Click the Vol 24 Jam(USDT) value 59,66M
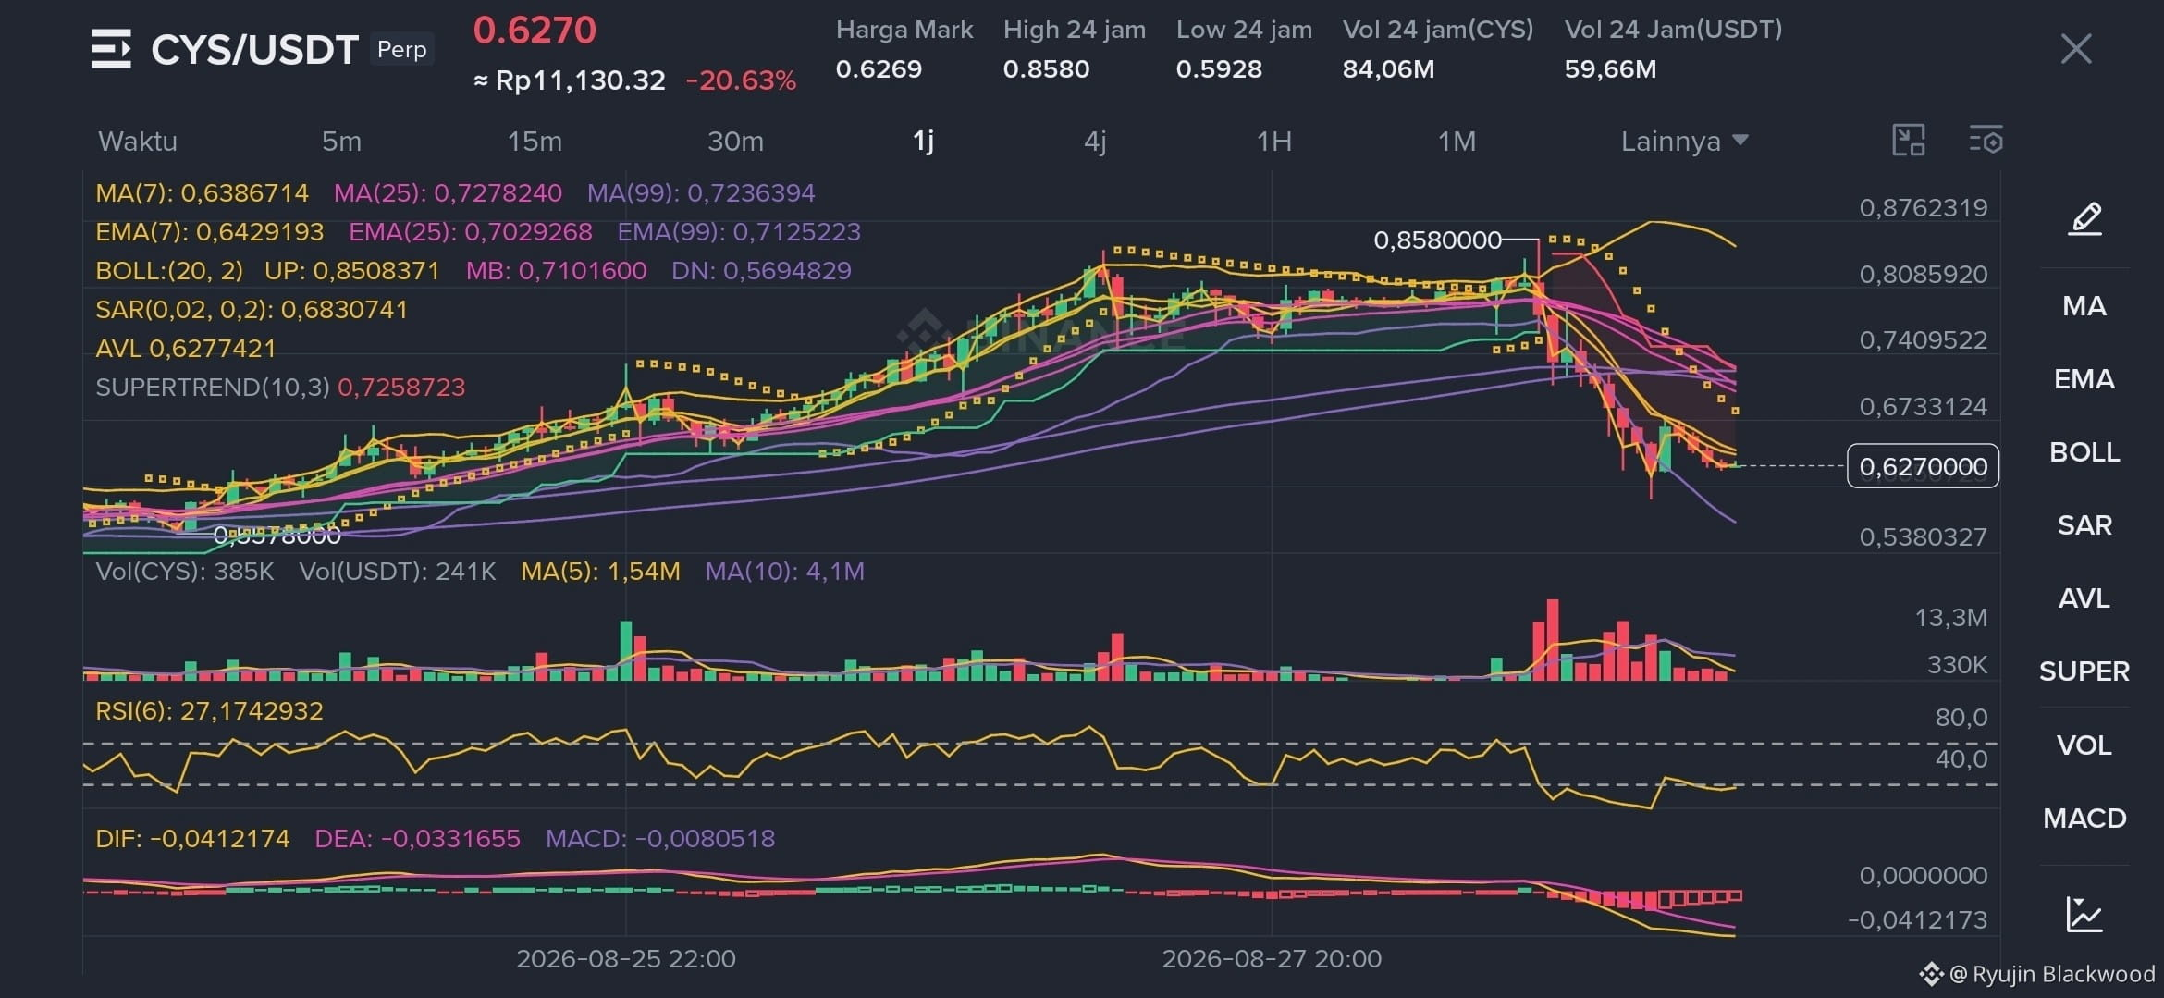This screenshot has height=998, width=2164. pos(1610,69)
